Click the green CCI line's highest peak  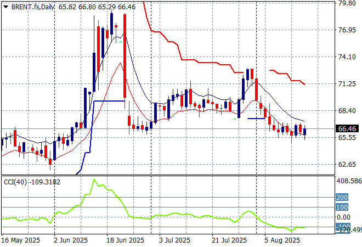click(94, 180)
